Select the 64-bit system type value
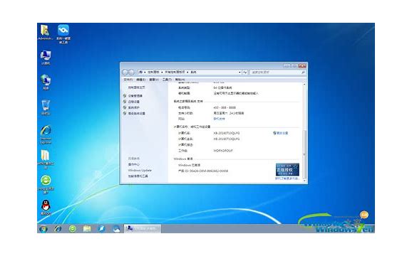 click(223, 87)
